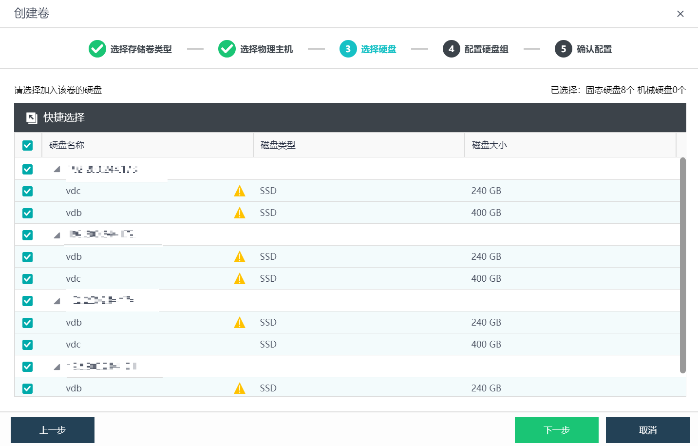Click the 磁盘类型 column header
Screen dimensions: 698x446
(359, 145)
